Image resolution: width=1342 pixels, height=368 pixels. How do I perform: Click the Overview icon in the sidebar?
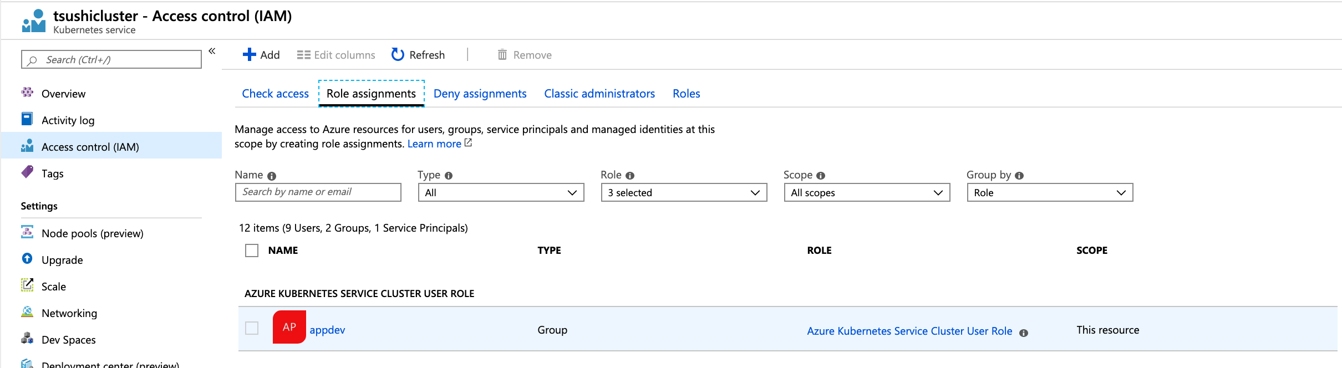(27, 92)
